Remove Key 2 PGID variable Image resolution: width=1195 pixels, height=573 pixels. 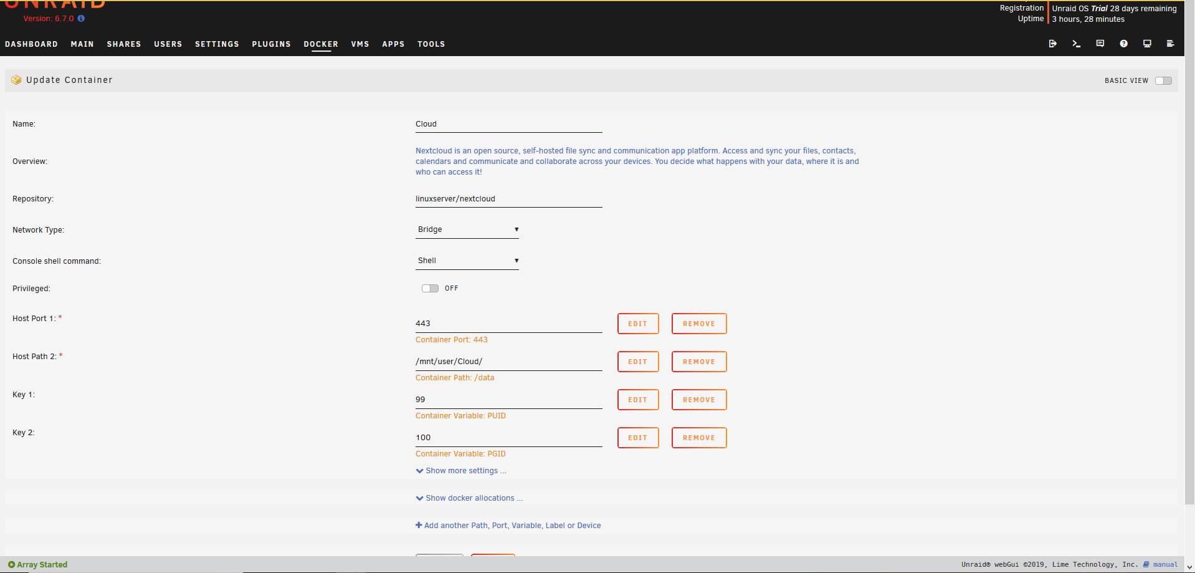tap(699, 438)
